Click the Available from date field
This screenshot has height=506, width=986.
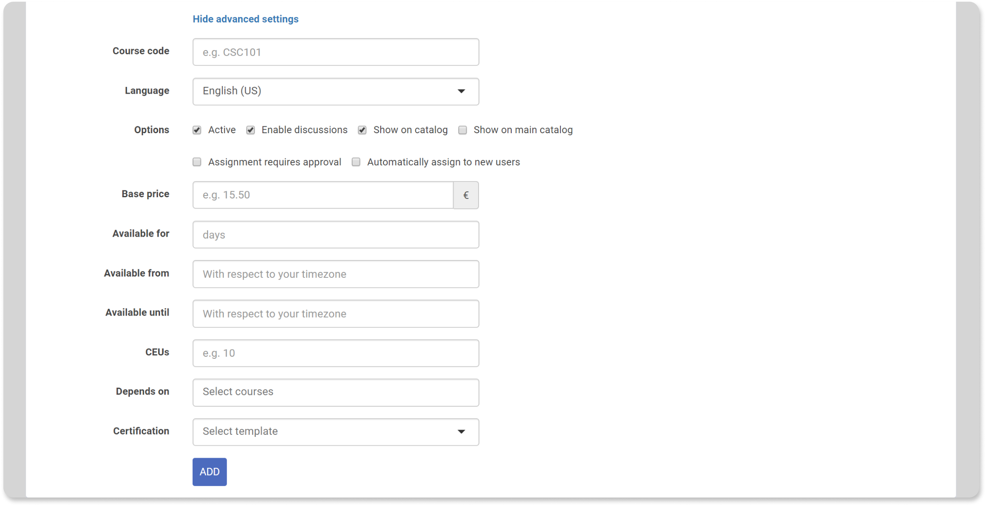click(x=336, y=274)
